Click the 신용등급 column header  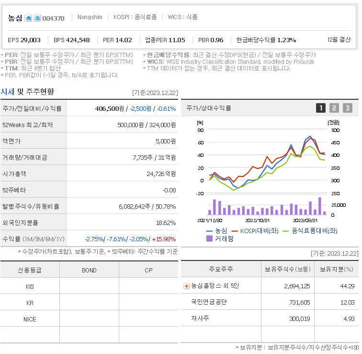pyautogui.click(x=30, y=270)
